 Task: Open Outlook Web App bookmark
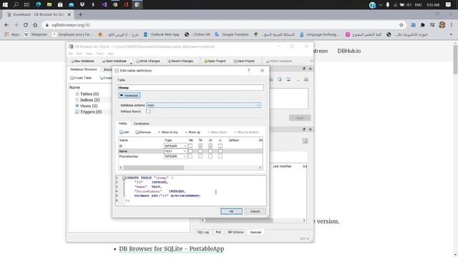162,34
